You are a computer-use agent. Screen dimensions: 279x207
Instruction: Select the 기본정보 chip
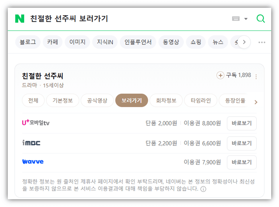coord(63,101)
